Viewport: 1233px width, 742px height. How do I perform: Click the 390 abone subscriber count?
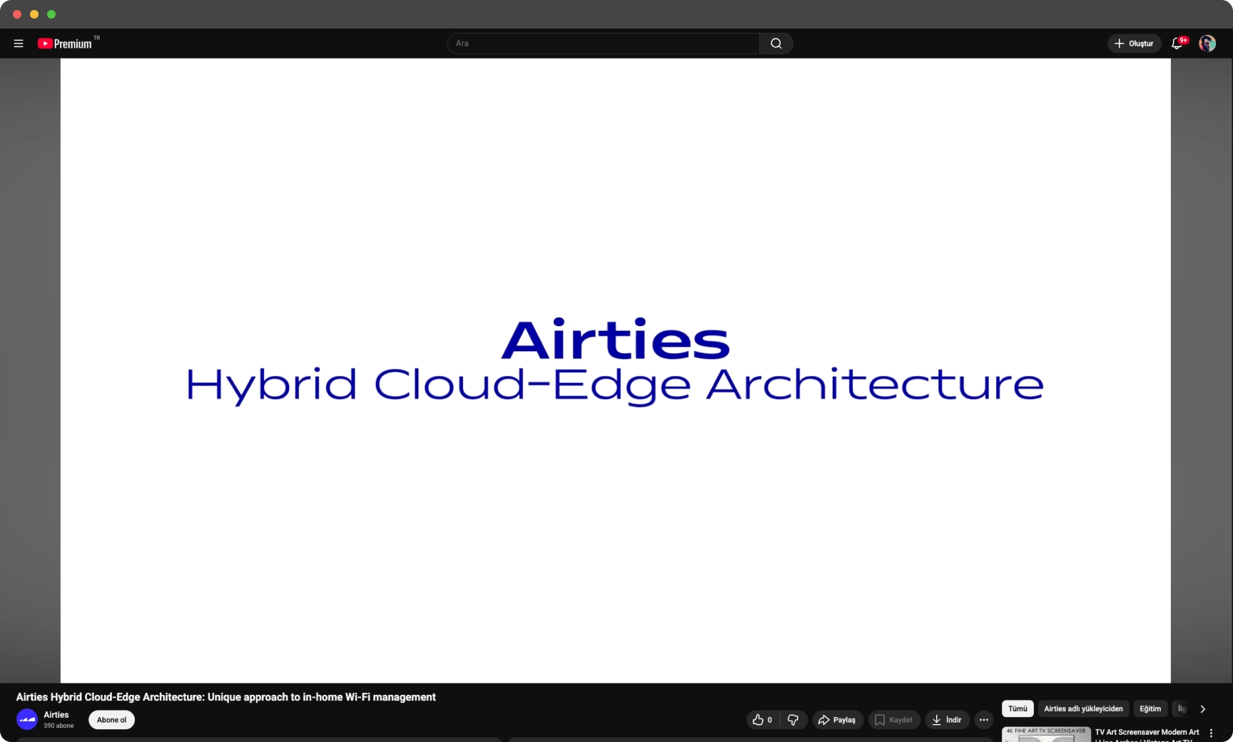point(59,726)
